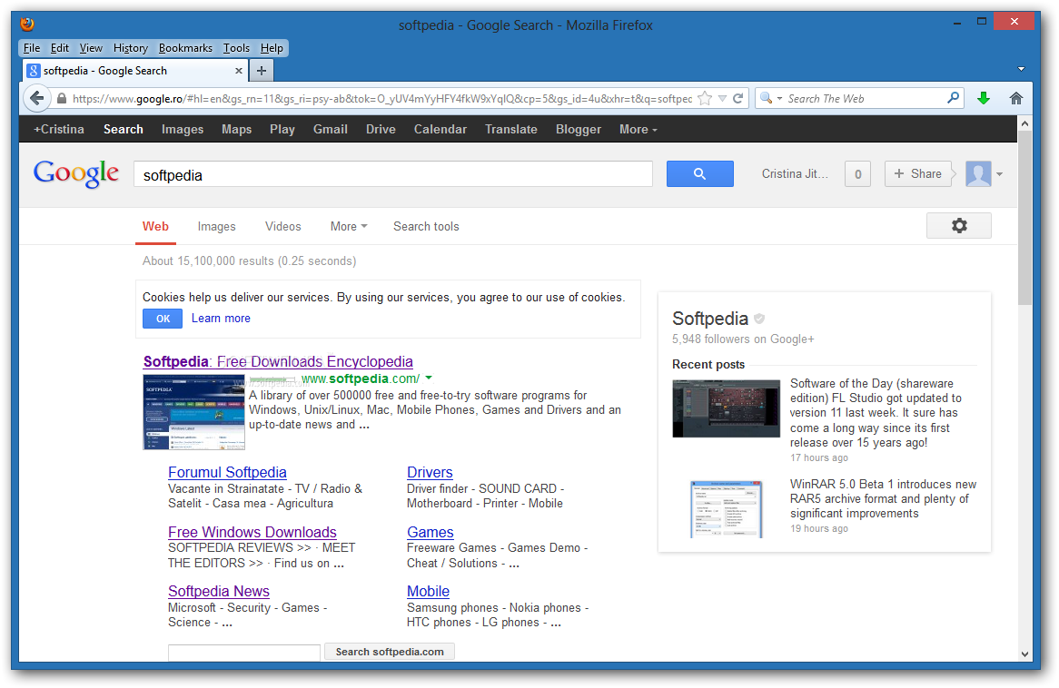Screen dimensions: 1059x688
Task: Open the Softpedia Google+ panel title
Action: (x=710, y=318)
